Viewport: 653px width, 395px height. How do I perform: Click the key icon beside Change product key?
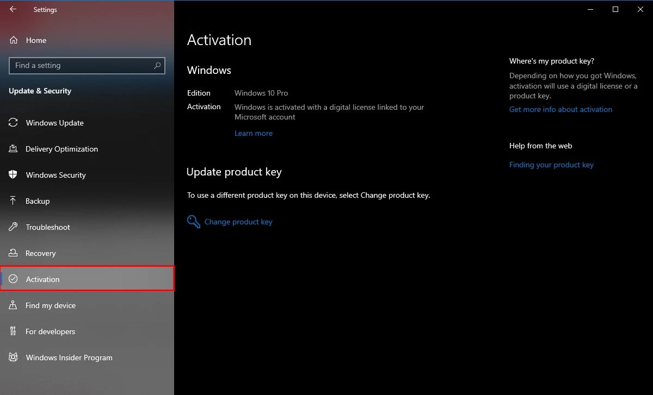pos(194,222)
